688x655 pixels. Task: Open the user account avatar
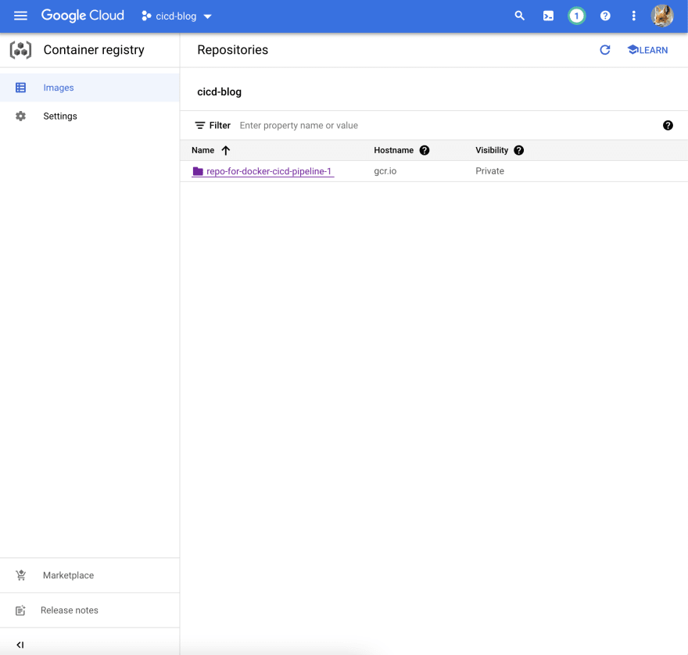[x=662, y=16]
